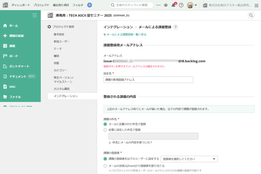This screenshot has width=261, height=174.
Task: Select インテグレーション settings page
Action: pos(72,96)
